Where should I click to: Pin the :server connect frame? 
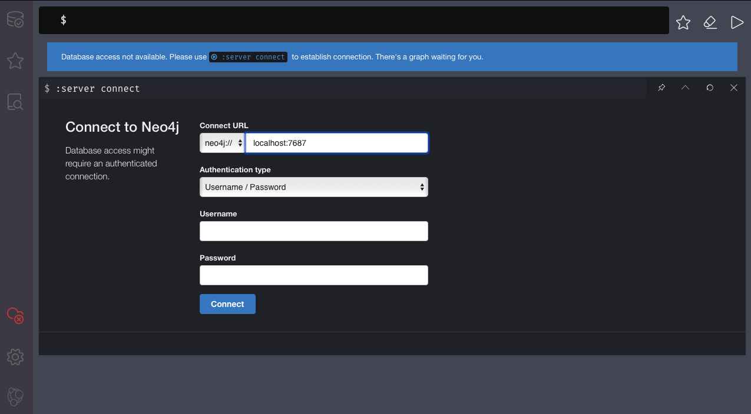point(661,88)
